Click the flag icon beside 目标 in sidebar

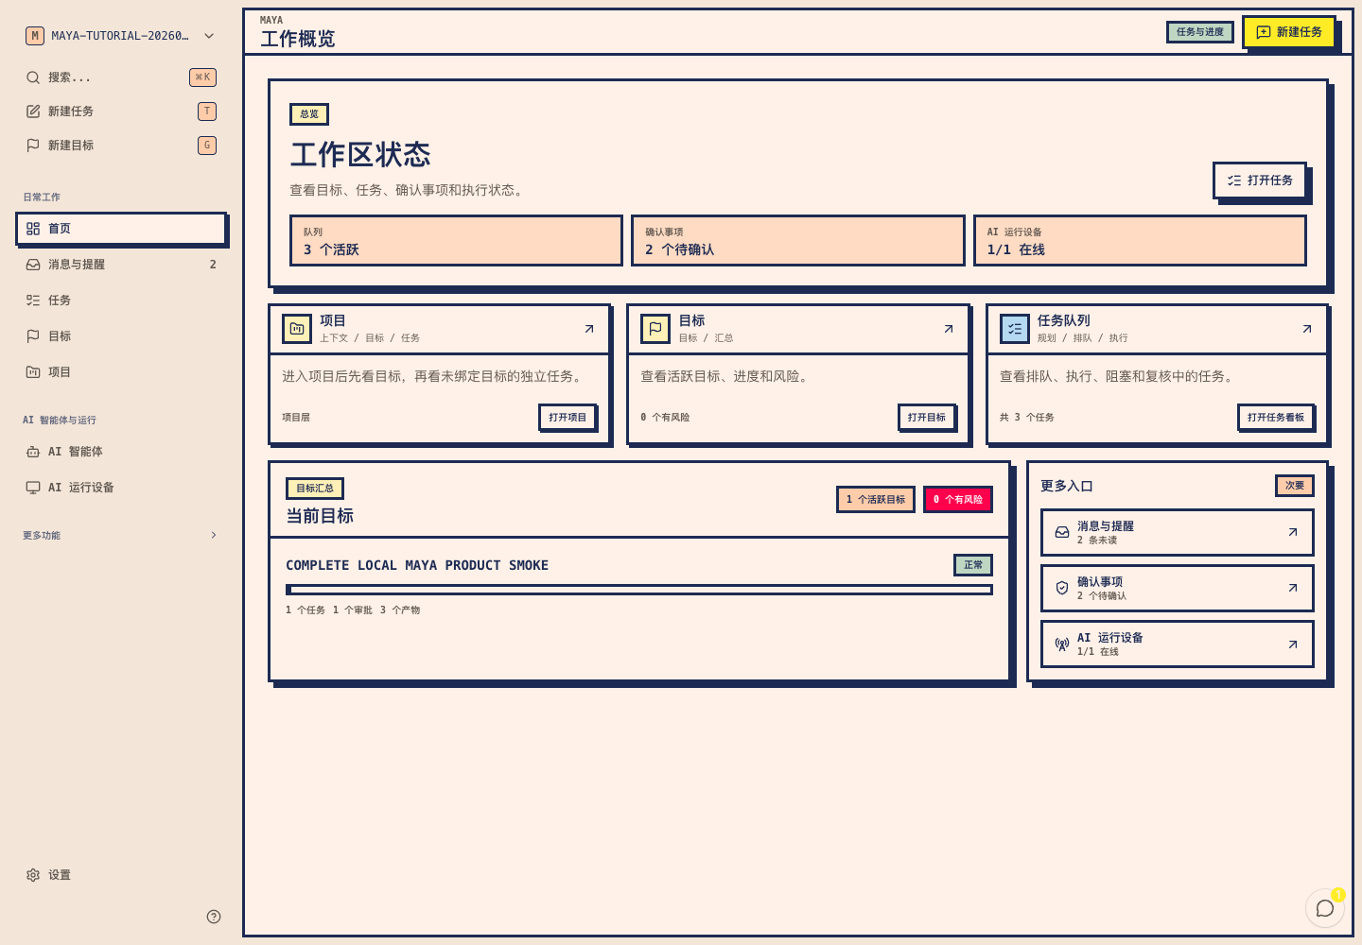coord(33,336)
